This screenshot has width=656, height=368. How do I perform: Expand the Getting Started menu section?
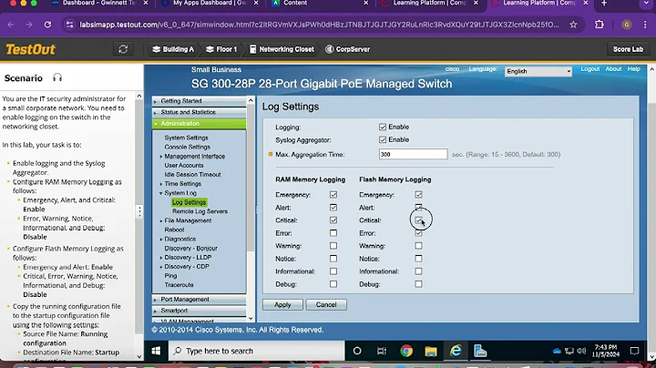click(x=200, y=101)
